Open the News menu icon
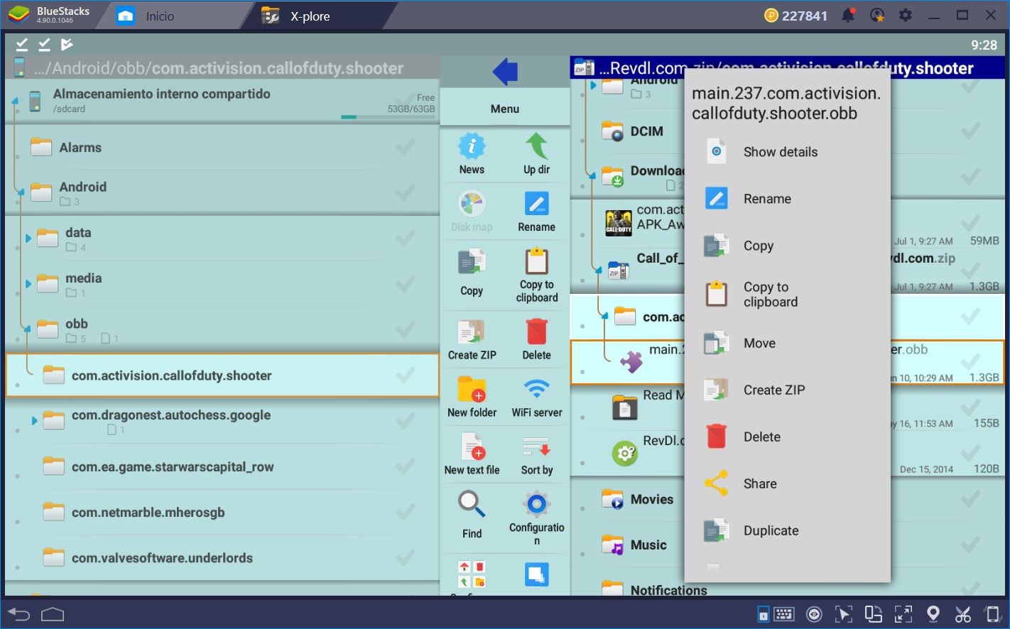This screenshot has width=1010, height=629. tap(472, 147)
